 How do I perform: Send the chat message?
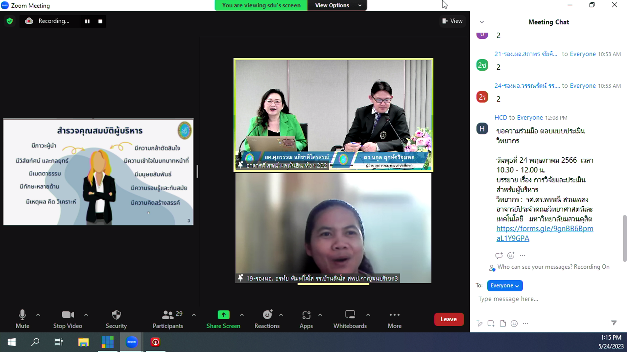coord(614,323)
